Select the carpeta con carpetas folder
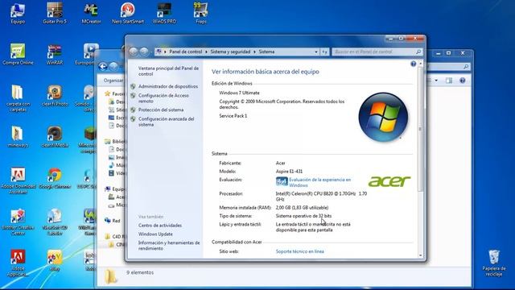 pyautogui.click(x=18, y=98)
